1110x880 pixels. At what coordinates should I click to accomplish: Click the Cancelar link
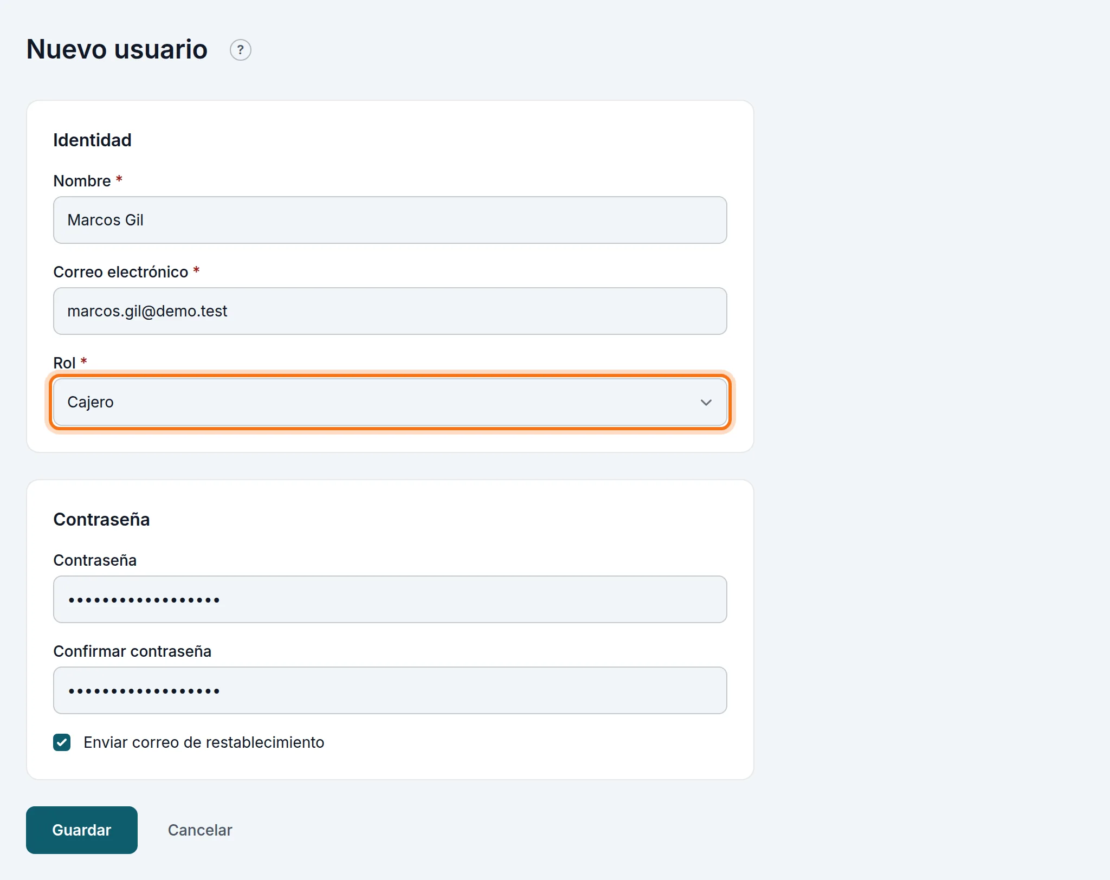tap(200, 830)
